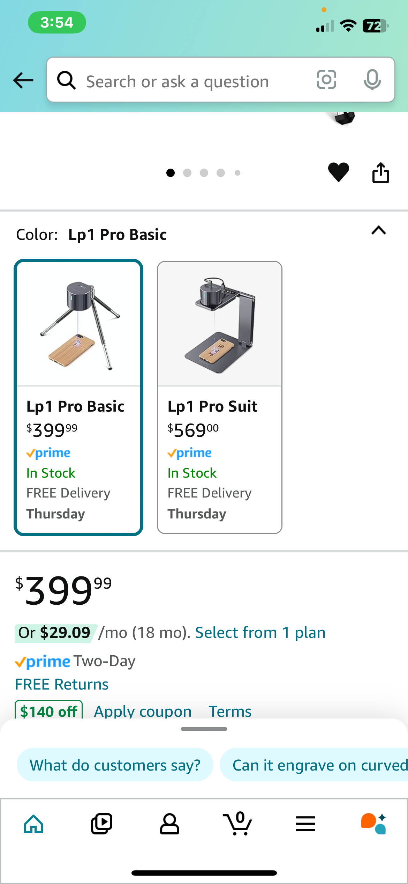The width and height of the screenshot is (408, 884).
Task: Tap the microphone voice search icon
Action: [x=372, y=80]
